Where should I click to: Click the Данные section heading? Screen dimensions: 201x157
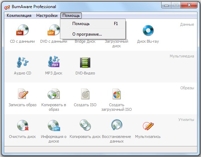[x=187, y=24]
